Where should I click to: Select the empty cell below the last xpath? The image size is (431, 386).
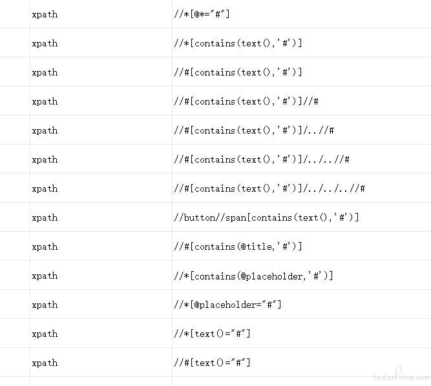(x=101, y=381)
